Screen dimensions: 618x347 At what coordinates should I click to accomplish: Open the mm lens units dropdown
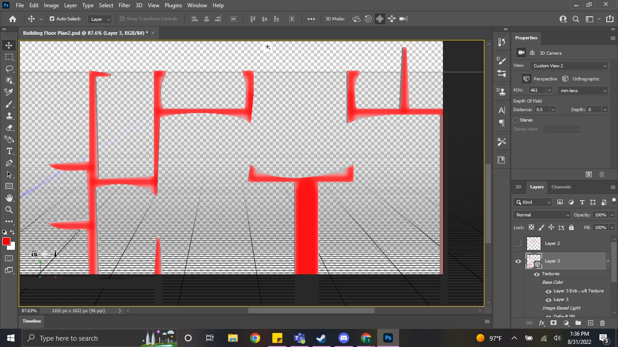pyautogui.click(x=583, y=90)
